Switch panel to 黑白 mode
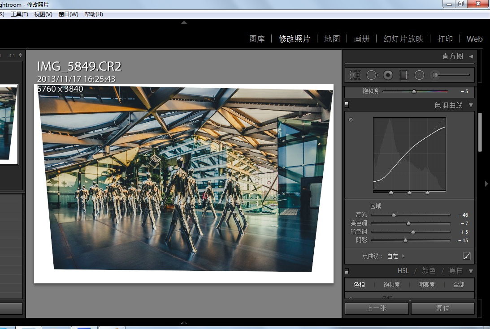Viewport: 490px width, 329px height. tap(456, 271)
